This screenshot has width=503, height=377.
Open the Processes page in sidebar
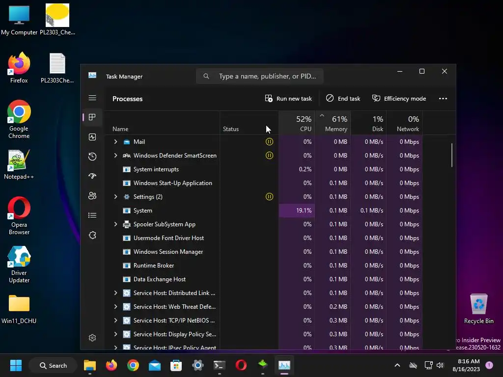click(x=92, y=117)
